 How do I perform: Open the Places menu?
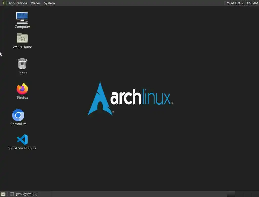point(36,3)
